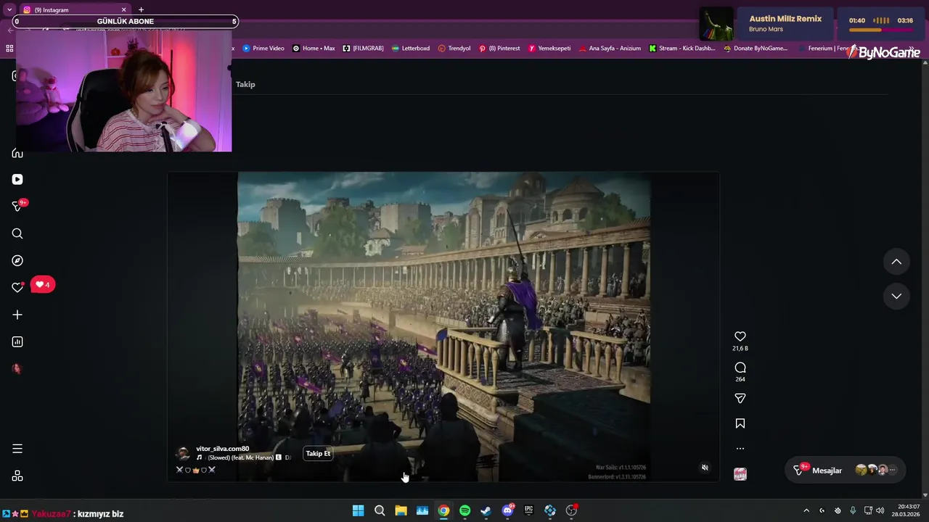The image size is (929, 522).
Task: Close the Instagram browser tab
Action: (123, 9)
